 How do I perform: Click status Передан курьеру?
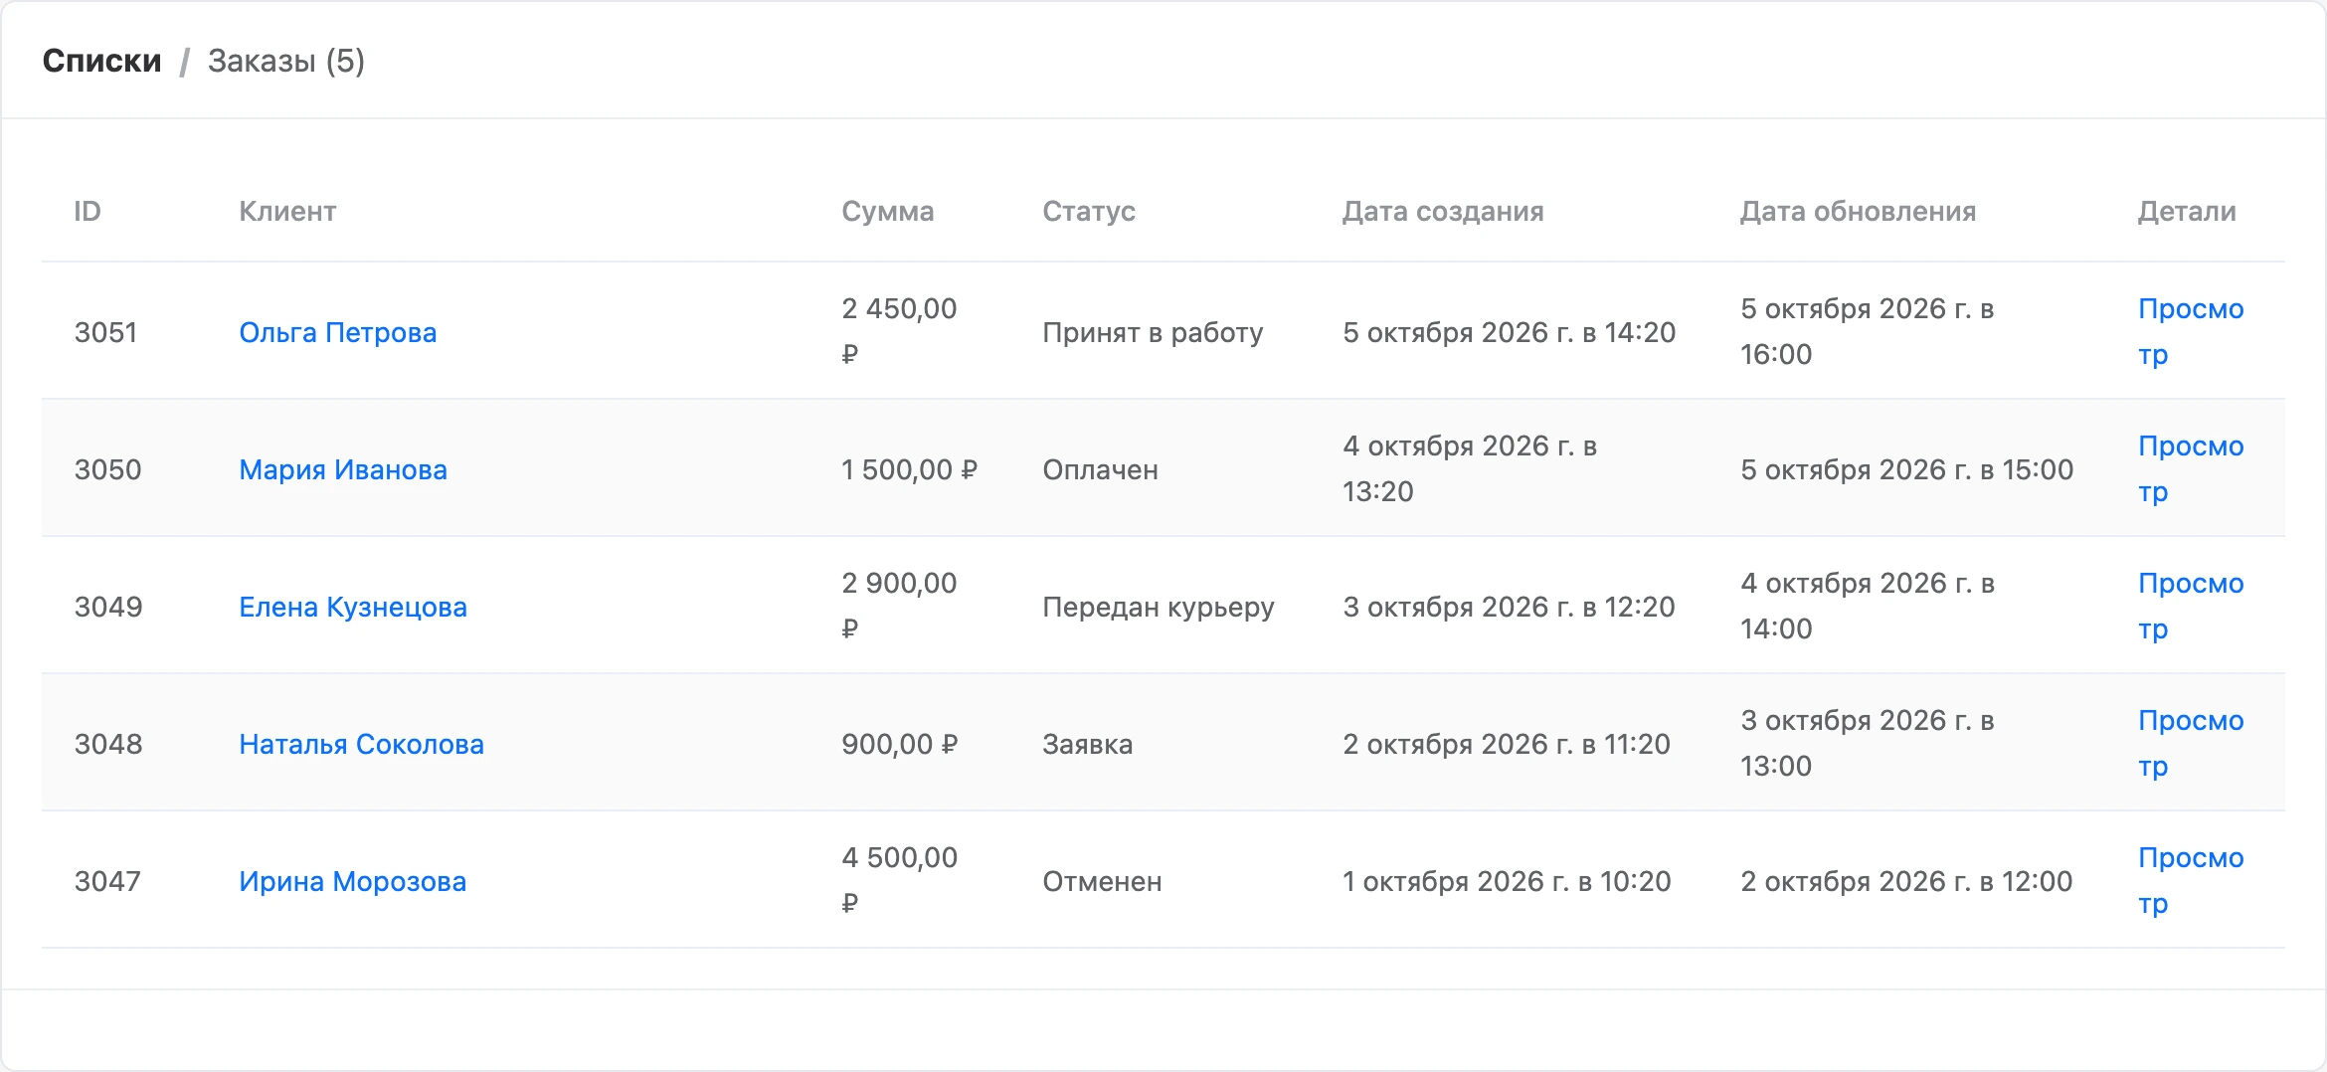click(1159, 607)
